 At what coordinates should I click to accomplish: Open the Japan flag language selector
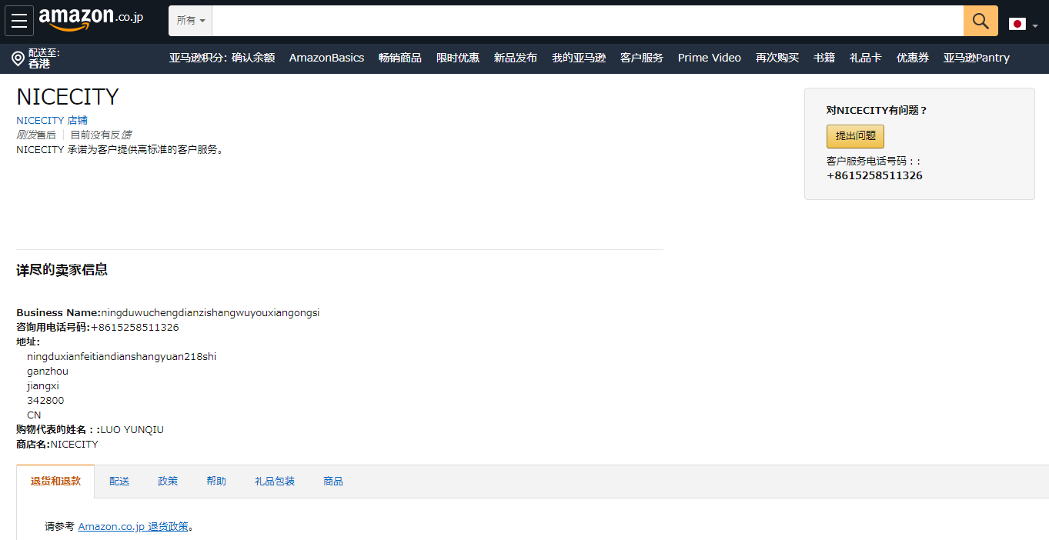(x=1023, y=25)
